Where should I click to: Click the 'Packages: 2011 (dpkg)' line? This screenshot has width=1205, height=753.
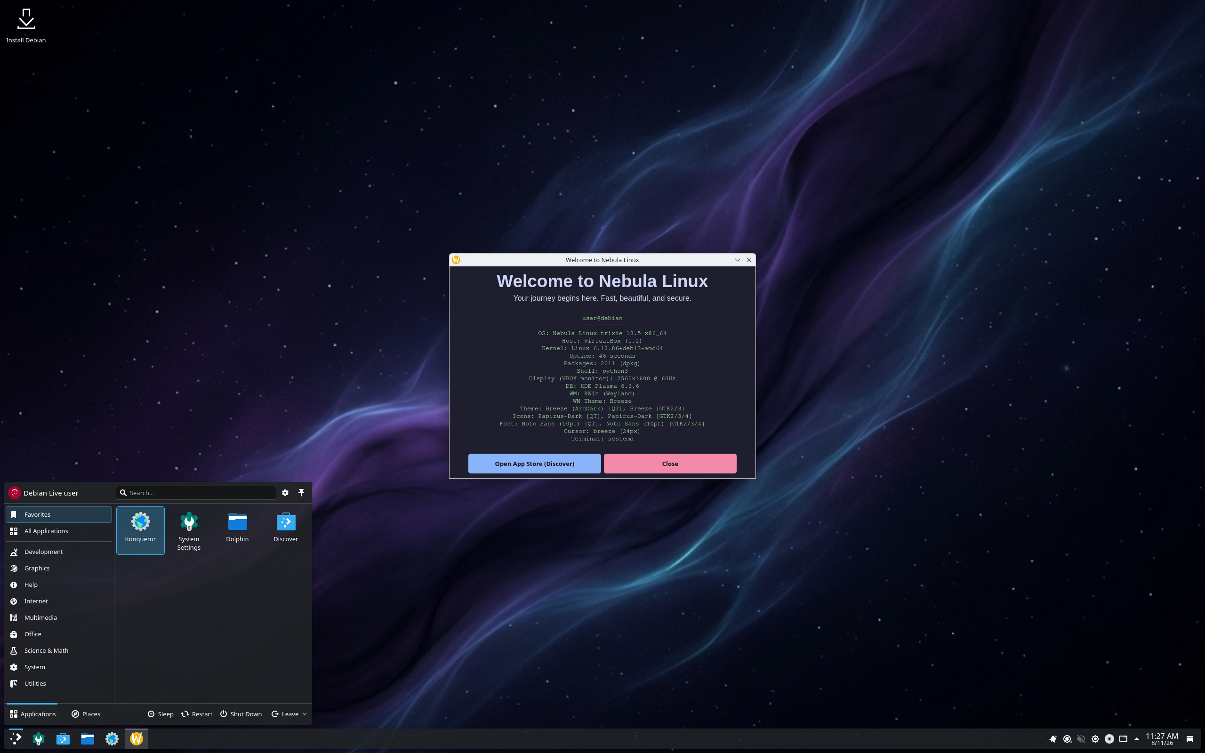point(602,363)
